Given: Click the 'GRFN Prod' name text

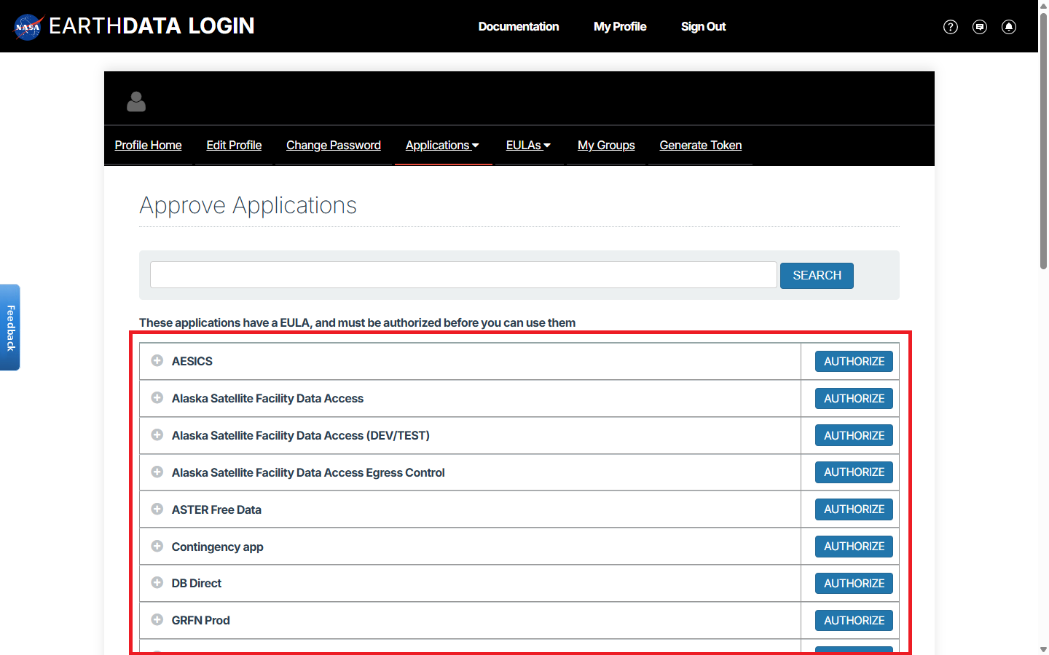Looking at the screenshot, I should [201, 621].
